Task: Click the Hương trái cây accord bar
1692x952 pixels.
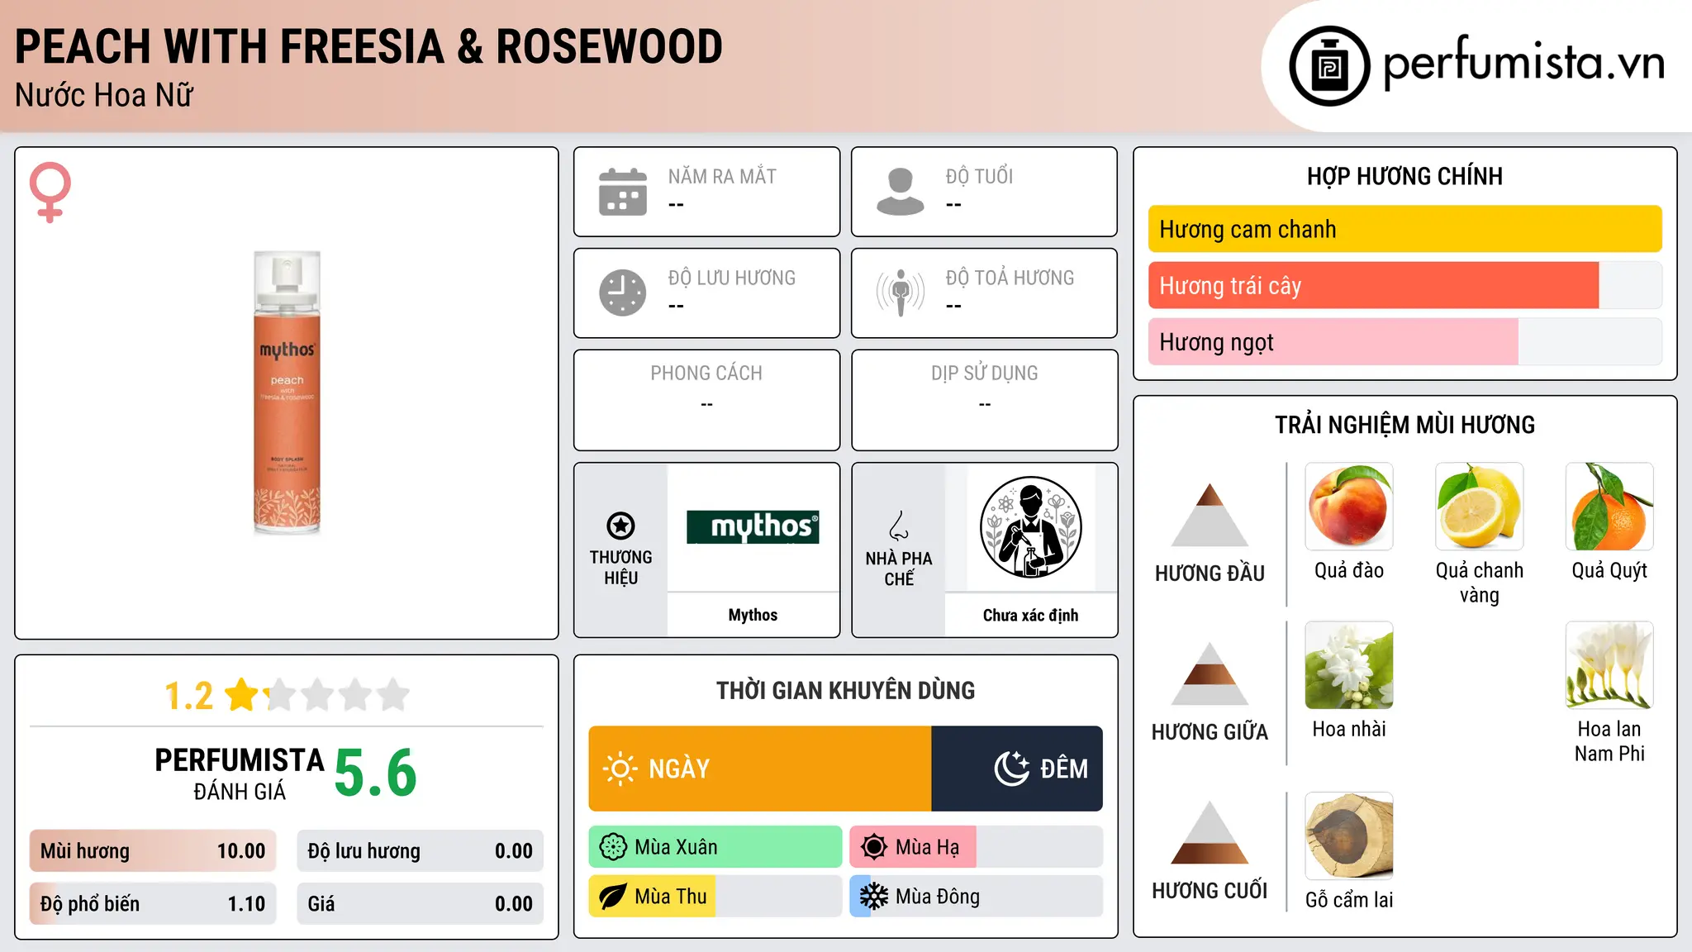Action: (x=1404, y=285)
